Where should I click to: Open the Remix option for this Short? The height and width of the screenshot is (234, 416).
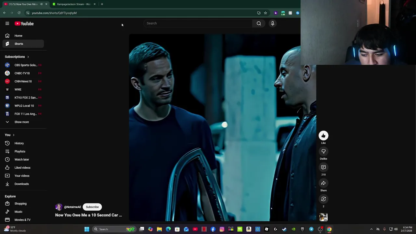(323, 199)
